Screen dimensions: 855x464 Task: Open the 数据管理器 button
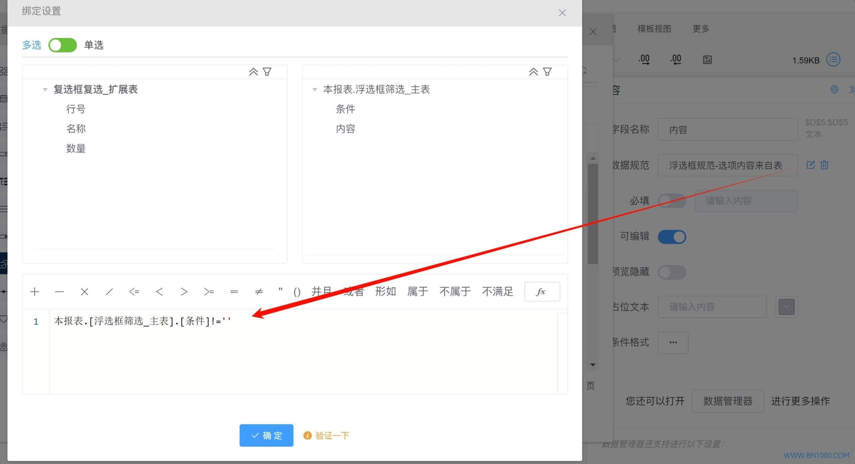point(728,401)
